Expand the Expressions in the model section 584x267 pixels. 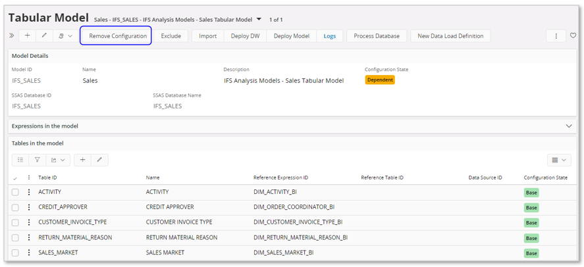pyautogui.click(x=569, y=126)
